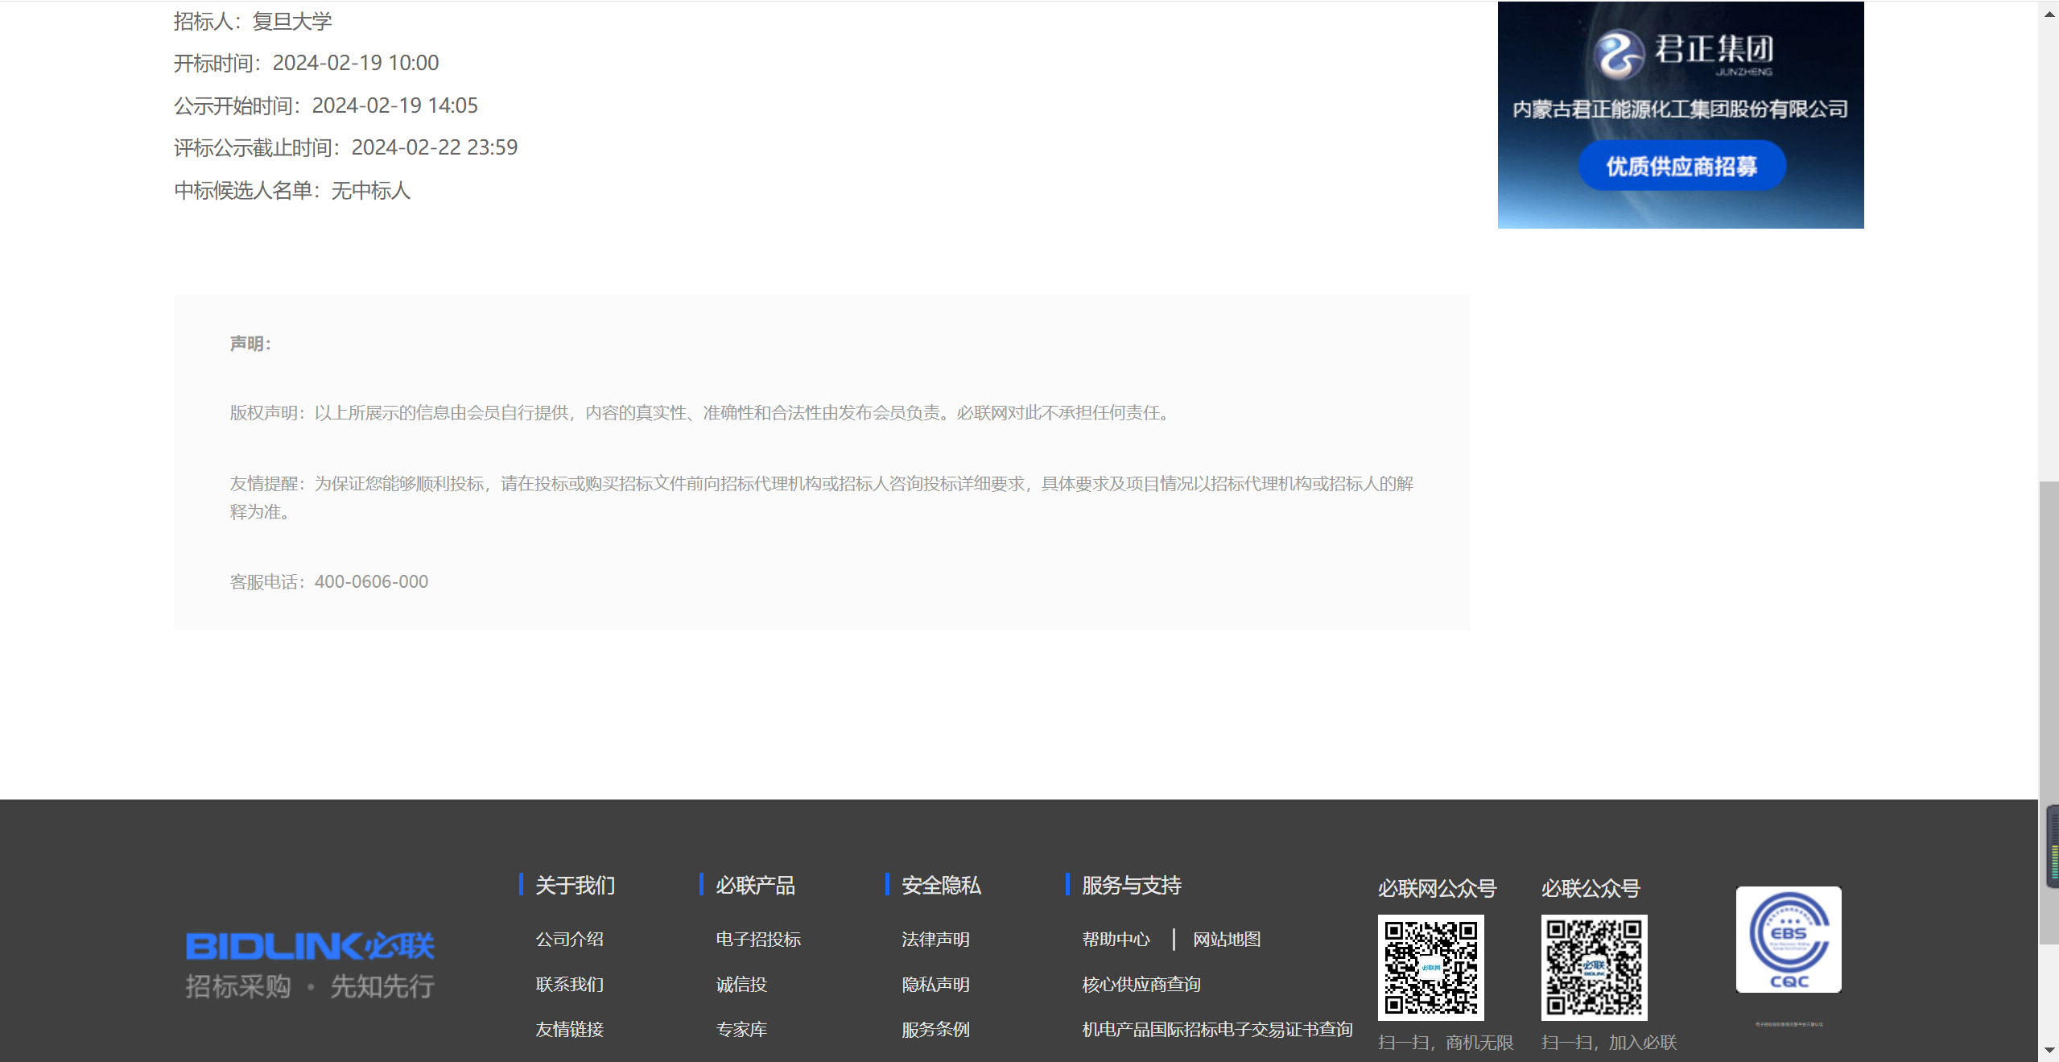Image resolution: width=2059 pixels, height=1062 pixels.
Task: Open 核心供应商查询 link
Action: click(1141, 984)
